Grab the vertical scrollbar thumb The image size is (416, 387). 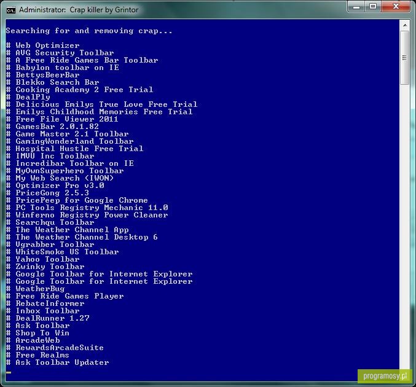click(x=405, y=58)
